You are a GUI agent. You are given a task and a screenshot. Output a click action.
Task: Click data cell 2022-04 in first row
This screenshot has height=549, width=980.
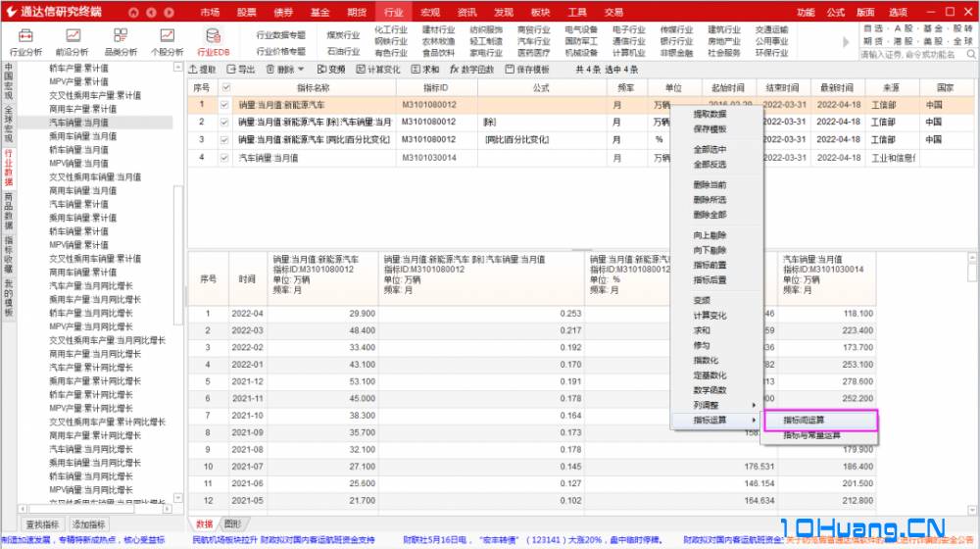[247, 314]
